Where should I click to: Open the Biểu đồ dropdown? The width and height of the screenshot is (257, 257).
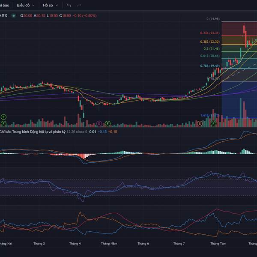click(26, 5)
